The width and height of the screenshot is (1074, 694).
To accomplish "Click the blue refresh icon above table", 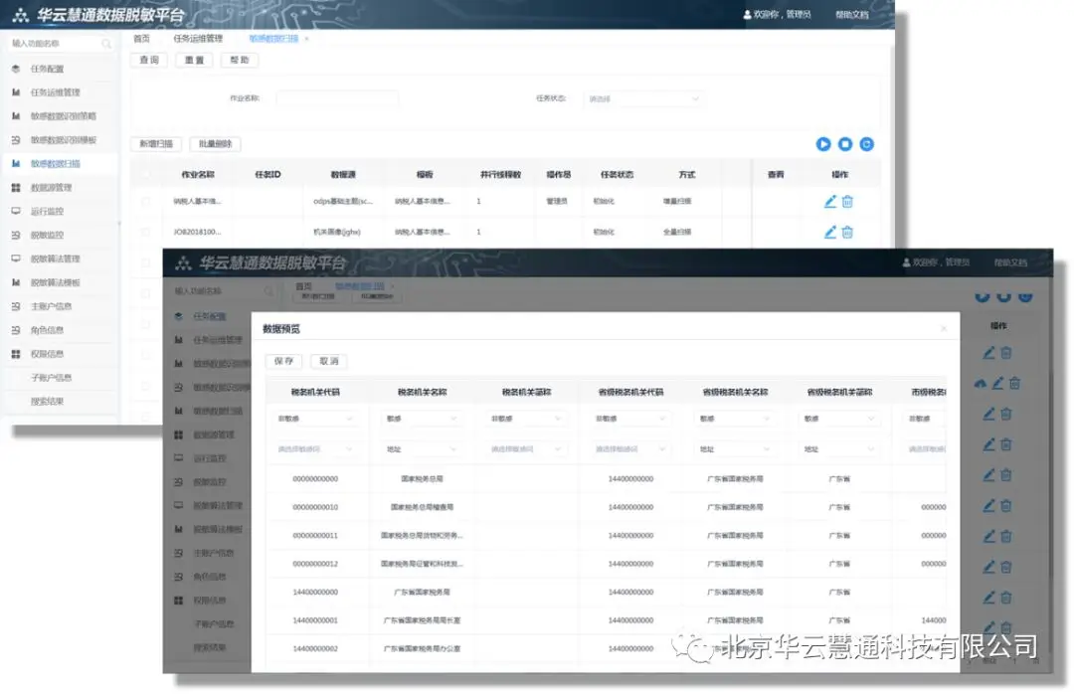I will (866, 144).
